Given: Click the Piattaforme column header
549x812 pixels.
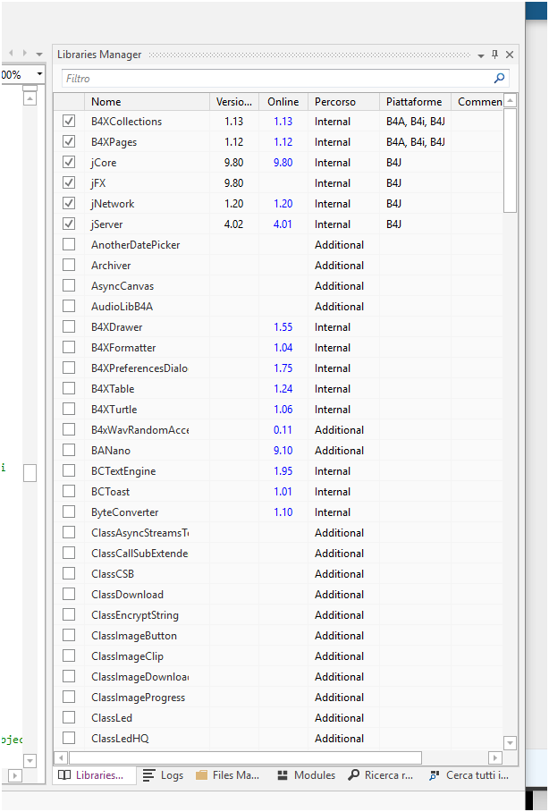Looking at the screenshot, I should coord(414,102).
